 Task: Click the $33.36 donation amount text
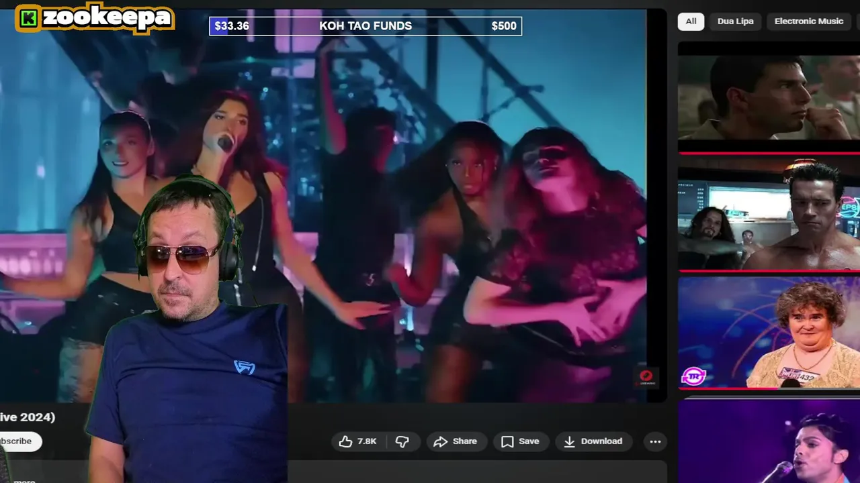[232, 26]
